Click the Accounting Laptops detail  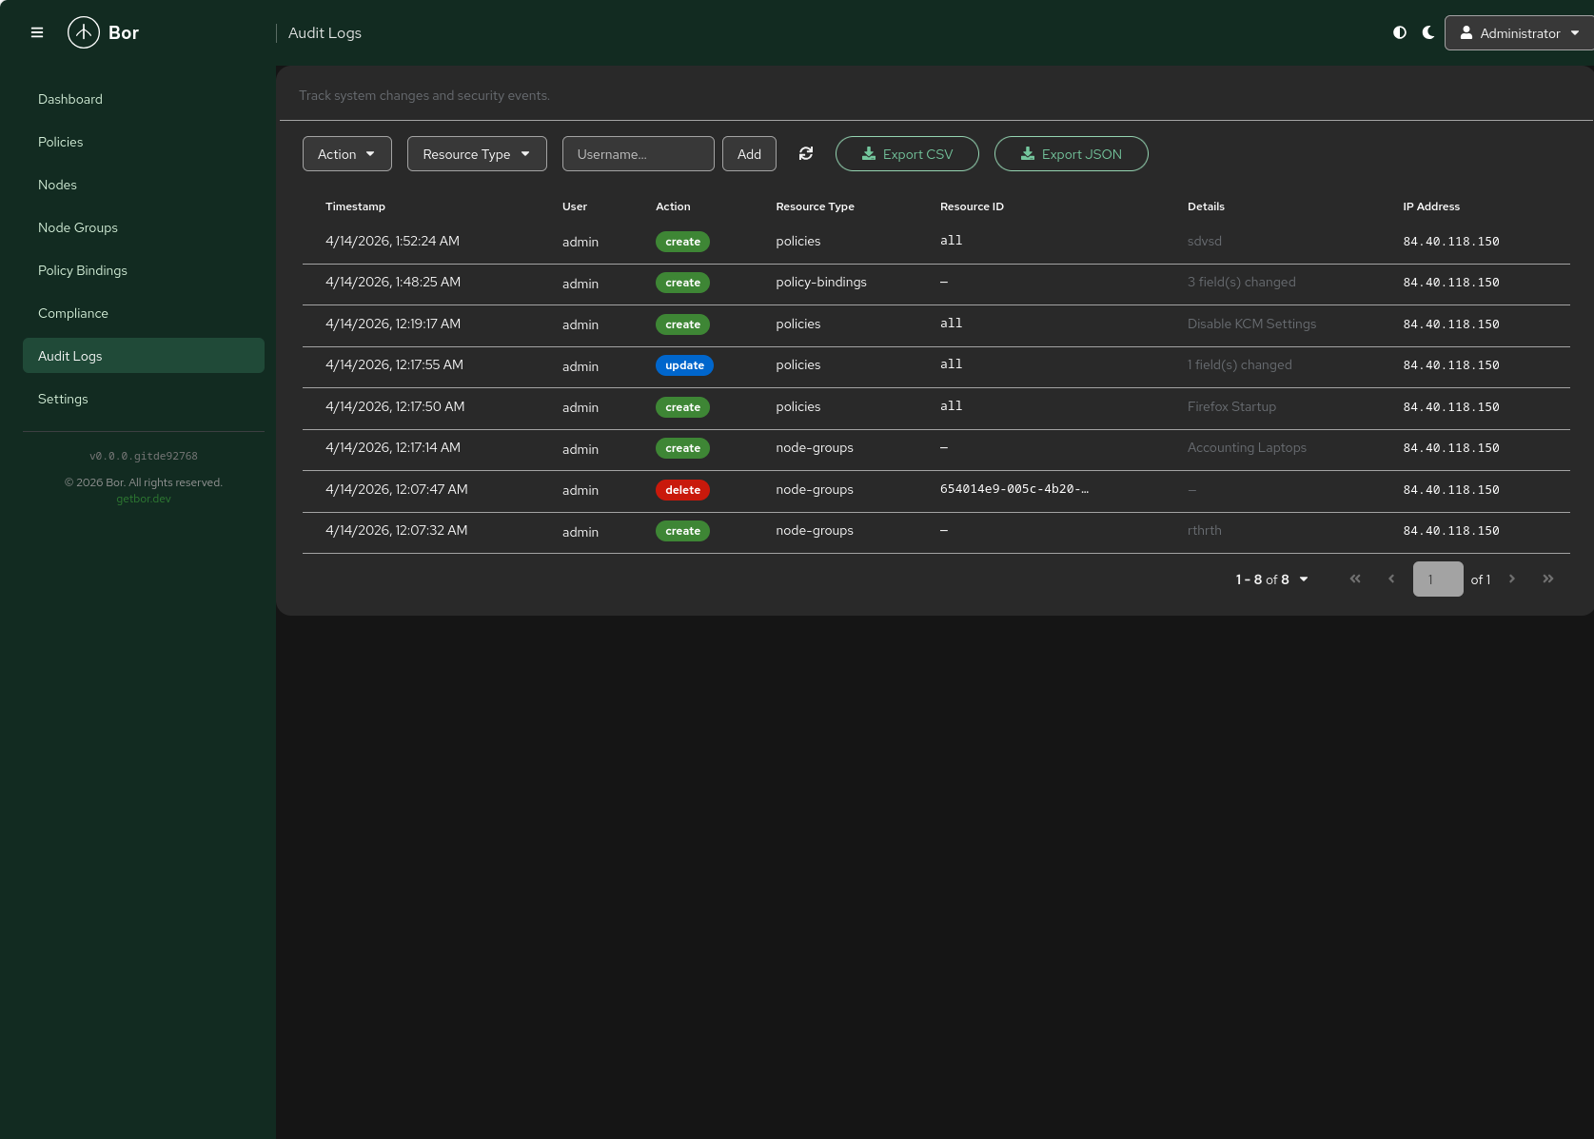(x=1247, y=447)
